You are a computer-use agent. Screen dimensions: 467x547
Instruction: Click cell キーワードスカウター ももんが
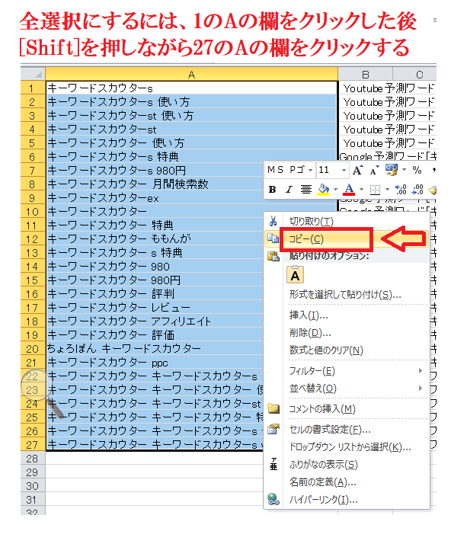coord(155,239)
